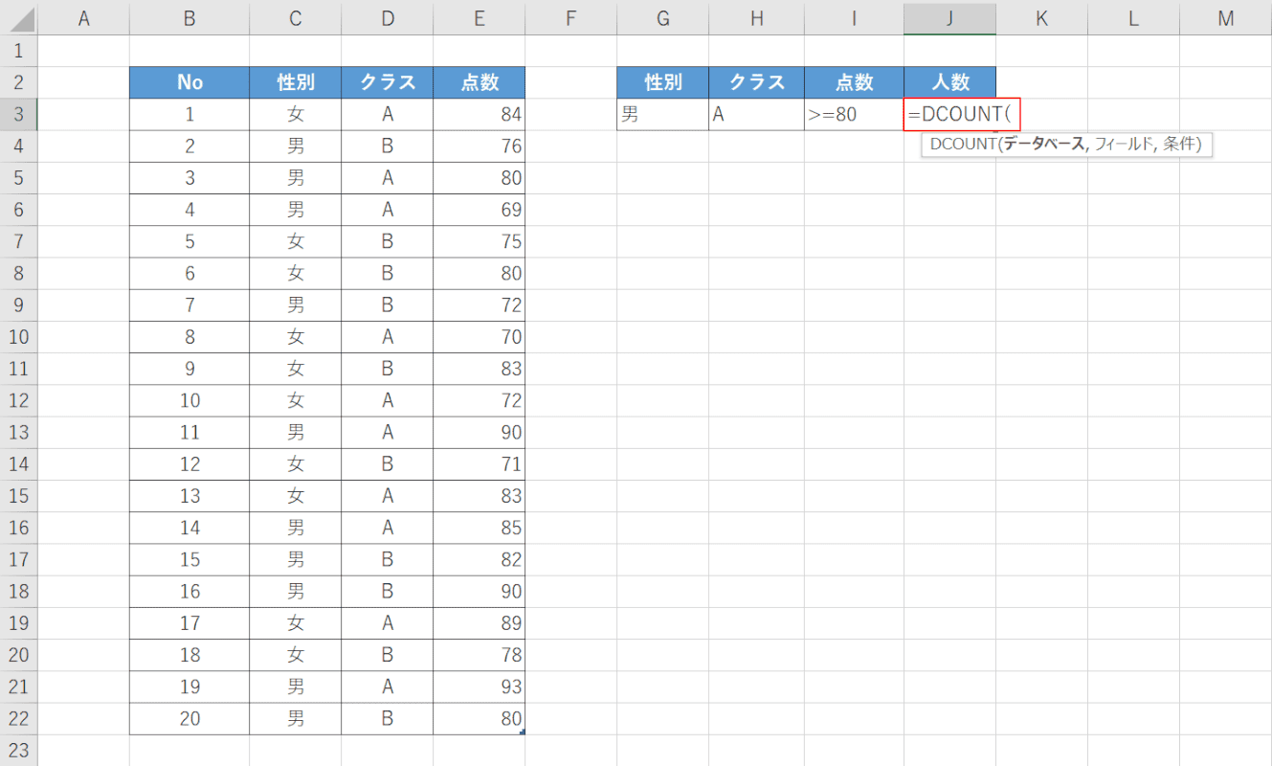Select row 23 header
1272x766 pixels.
(18, 750)
